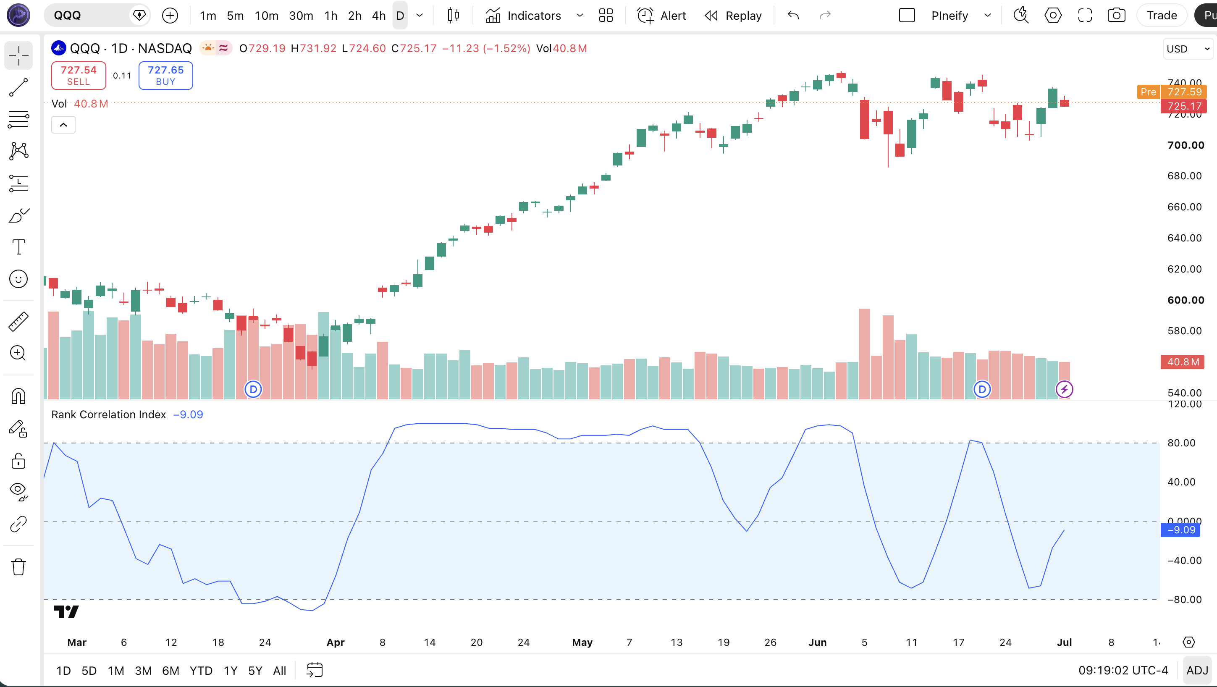Collapse the indicator legend chevron
The image size is (1217, 687).
coord(63,125)
